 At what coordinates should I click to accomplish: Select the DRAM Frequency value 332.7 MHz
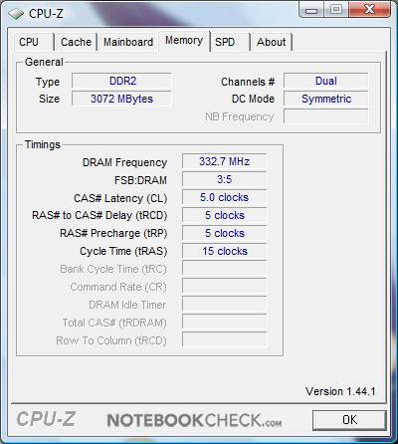[225, 161]
